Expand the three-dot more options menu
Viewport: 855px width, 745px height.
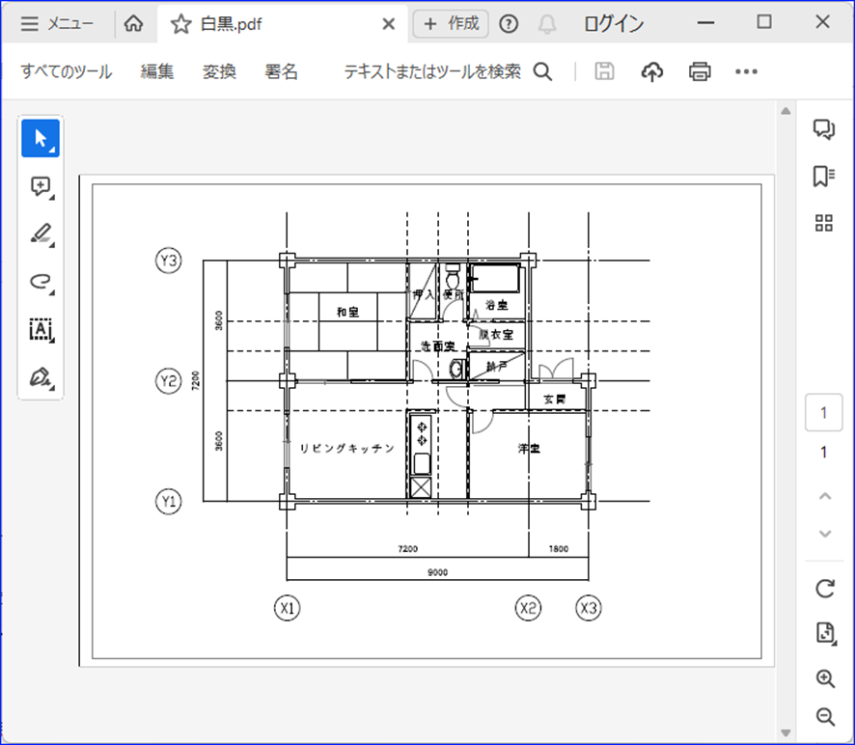point(746,71)
